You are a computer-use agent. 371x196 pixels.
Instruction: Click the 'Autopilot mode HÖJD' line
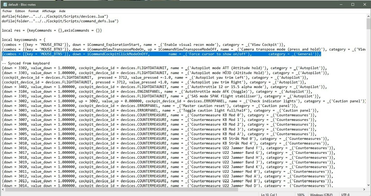click(165, 73)
